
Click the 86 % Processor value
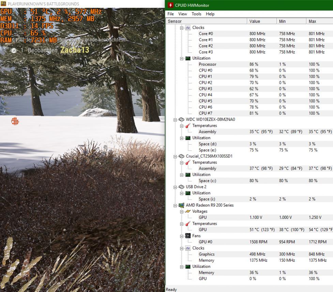[x=254, y=64]
